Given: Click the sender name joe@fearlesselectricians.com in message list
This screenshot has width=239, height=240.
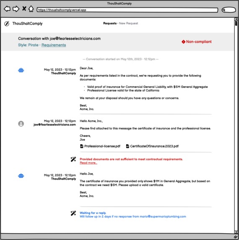Looking at the screenshot, I should coord(55,124).
